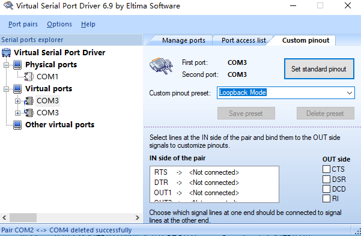Open the Port pairs menu
361x236 pixels.
23,24
